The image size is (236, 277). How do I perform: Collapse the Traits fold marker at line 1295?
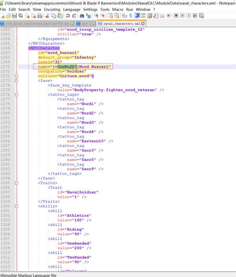point(17,183)
